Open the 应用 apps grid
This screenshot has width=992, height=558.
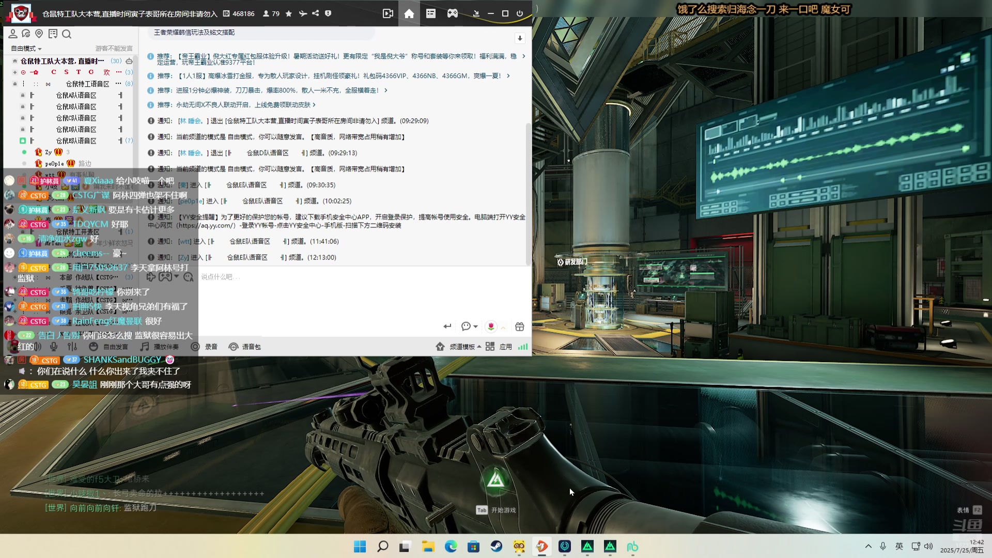click(x=499, y=347)
